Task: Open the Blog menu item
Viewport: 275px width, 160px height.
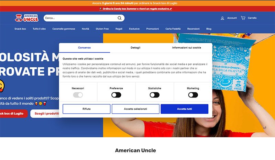Action: 209,29
